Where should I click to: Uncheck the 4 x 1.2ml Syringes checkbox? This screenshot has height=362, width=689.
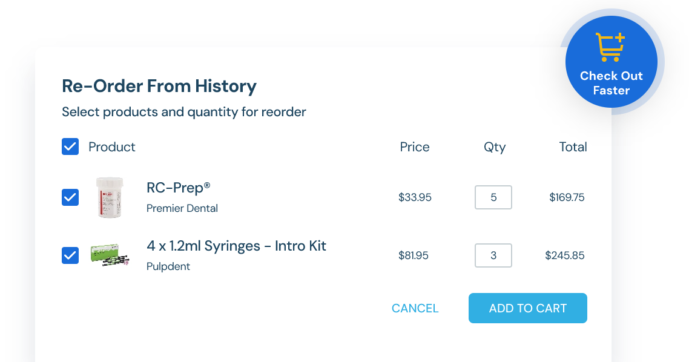pyautogui.click(x=70, y=255)
